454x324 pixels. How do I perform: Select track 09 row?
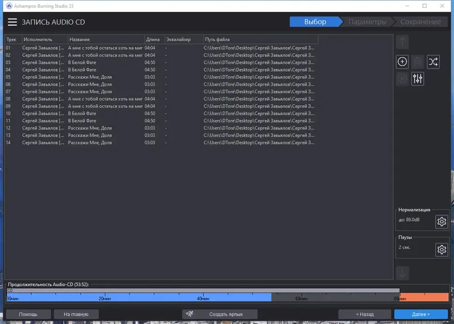[161, 106]
